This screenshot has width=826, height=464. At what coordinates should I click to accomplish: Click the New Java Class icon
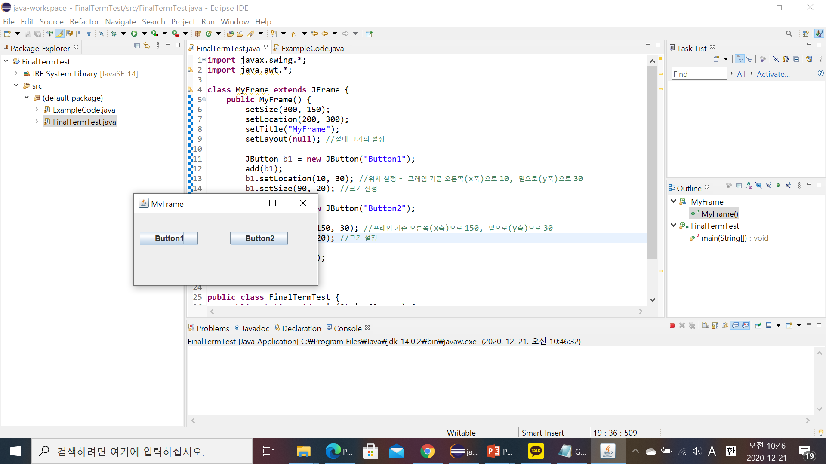tap(209, 34)
